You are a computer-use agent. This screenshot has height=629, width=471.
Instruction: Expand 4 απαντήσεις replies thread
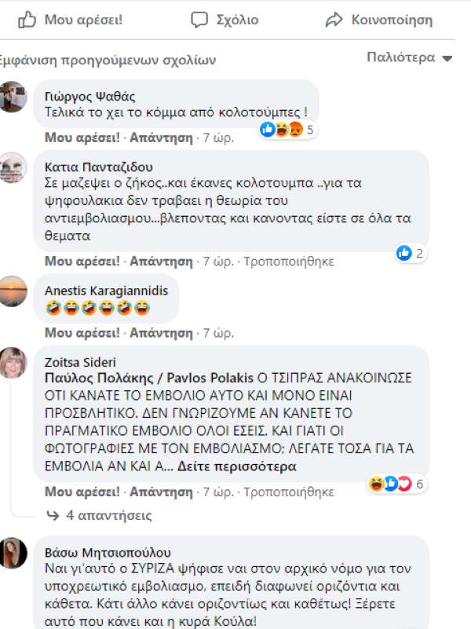[x=108, y=515]
